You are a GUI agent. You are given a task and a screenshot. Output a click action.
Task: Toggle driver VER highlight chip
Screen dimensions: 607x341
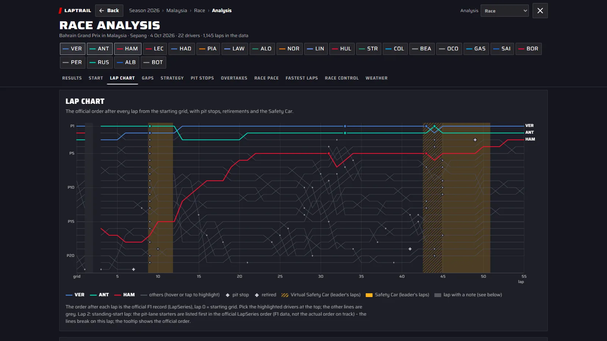[72, 49]
